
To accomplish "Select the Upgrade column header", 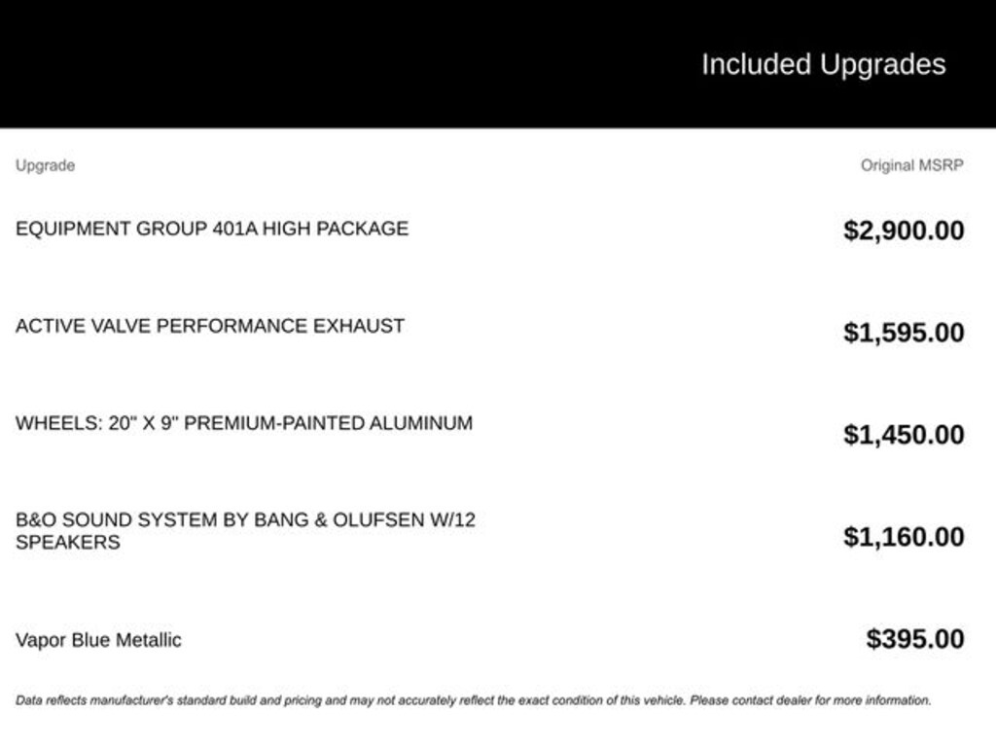I will 45,165.
